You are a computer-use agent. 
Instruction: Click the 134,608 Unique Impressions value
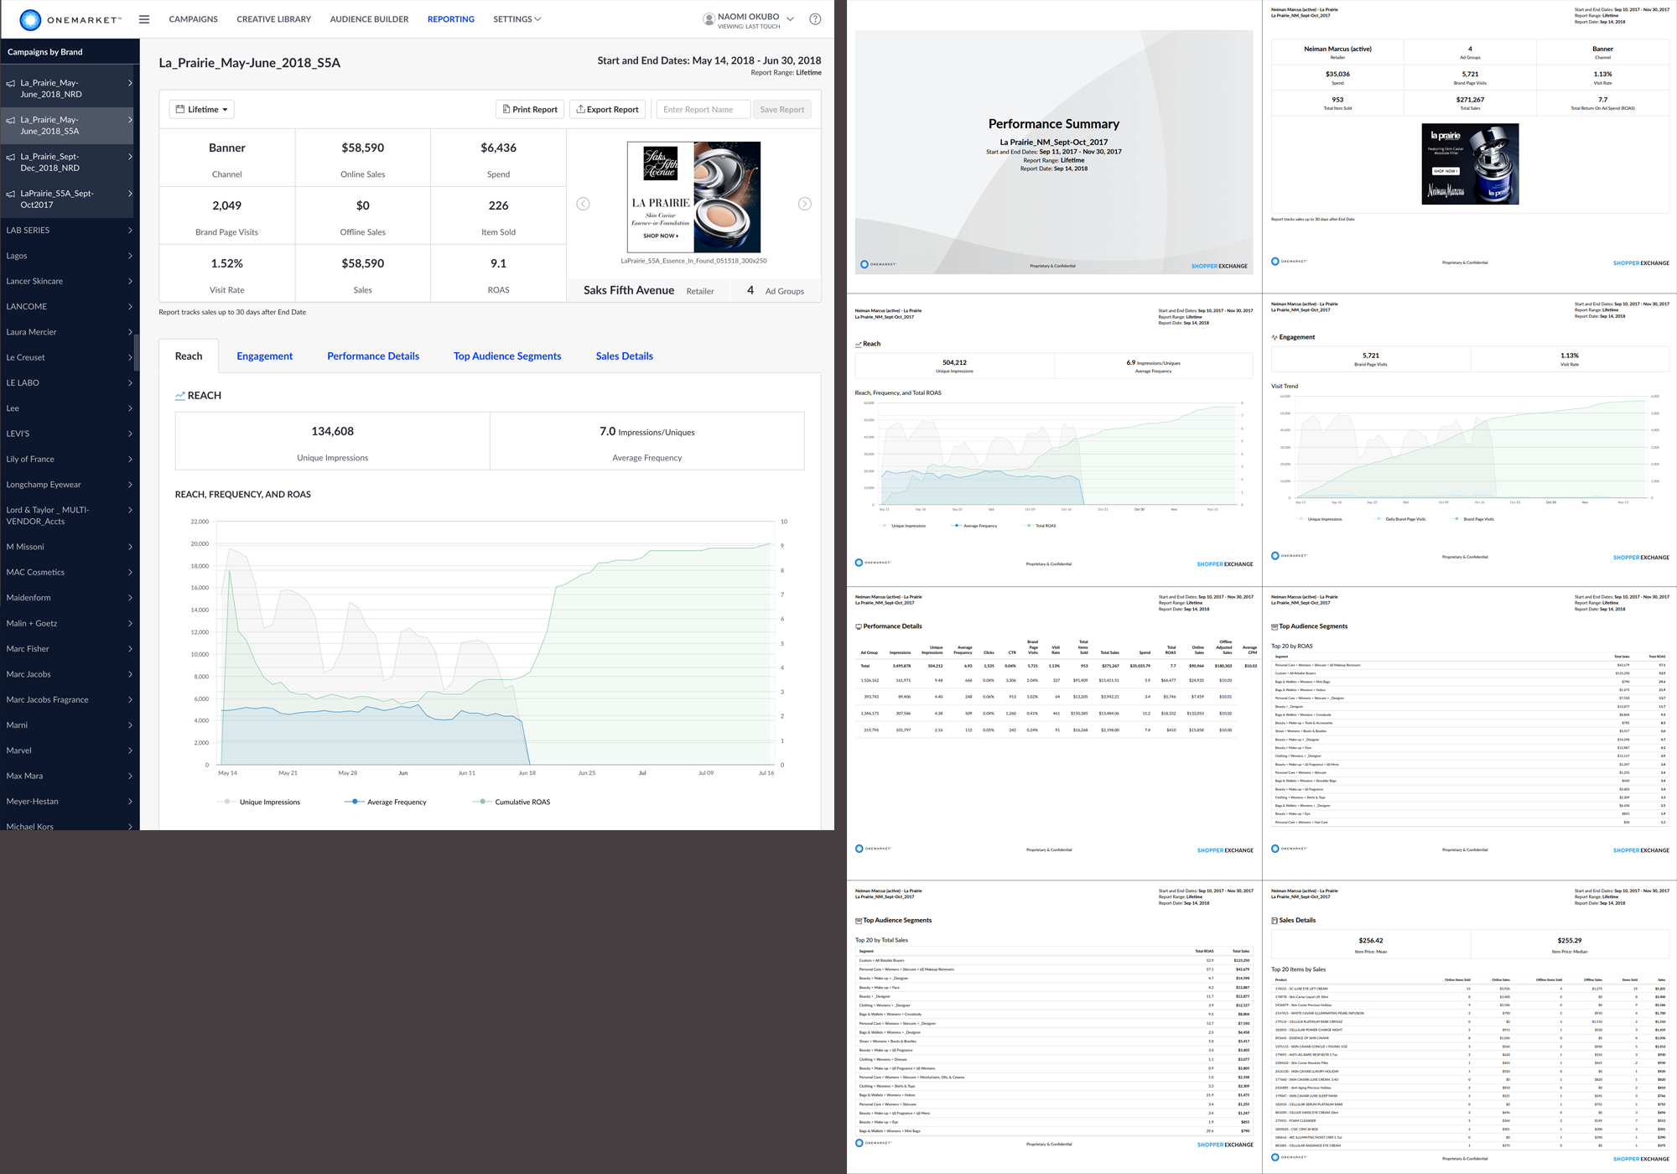click(x=332, y=431)
